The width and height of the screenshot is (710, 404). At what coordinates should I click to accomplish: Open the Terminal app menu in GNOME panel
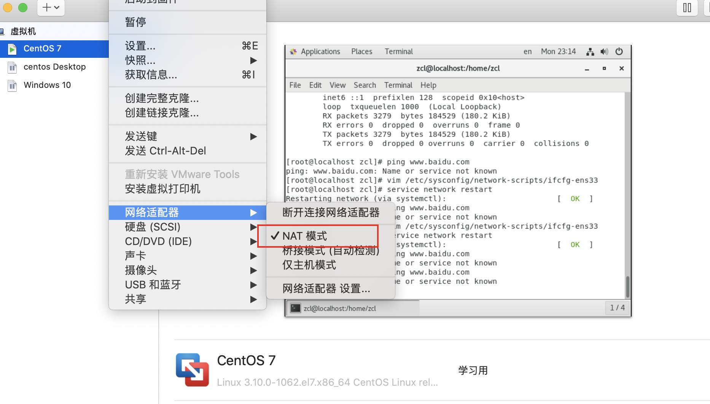(399, 51)
